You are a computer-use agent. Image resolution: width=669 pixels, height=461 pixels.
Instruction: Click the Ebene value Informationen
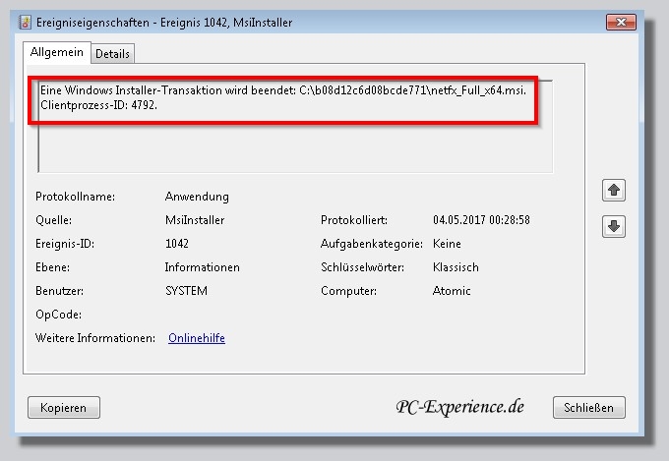point(202,267)
